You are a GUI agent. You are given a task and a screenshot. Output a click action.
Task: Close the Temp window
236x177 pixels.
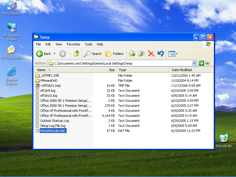click(x=210, y=37)
